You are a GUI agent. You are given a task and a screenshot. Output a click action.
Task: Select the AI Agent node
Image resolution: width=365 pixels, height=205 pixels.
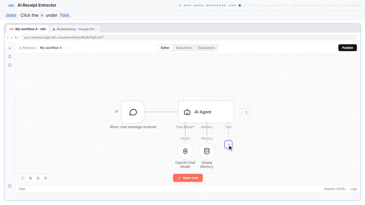pyautogui.click(x=206, y=112)
